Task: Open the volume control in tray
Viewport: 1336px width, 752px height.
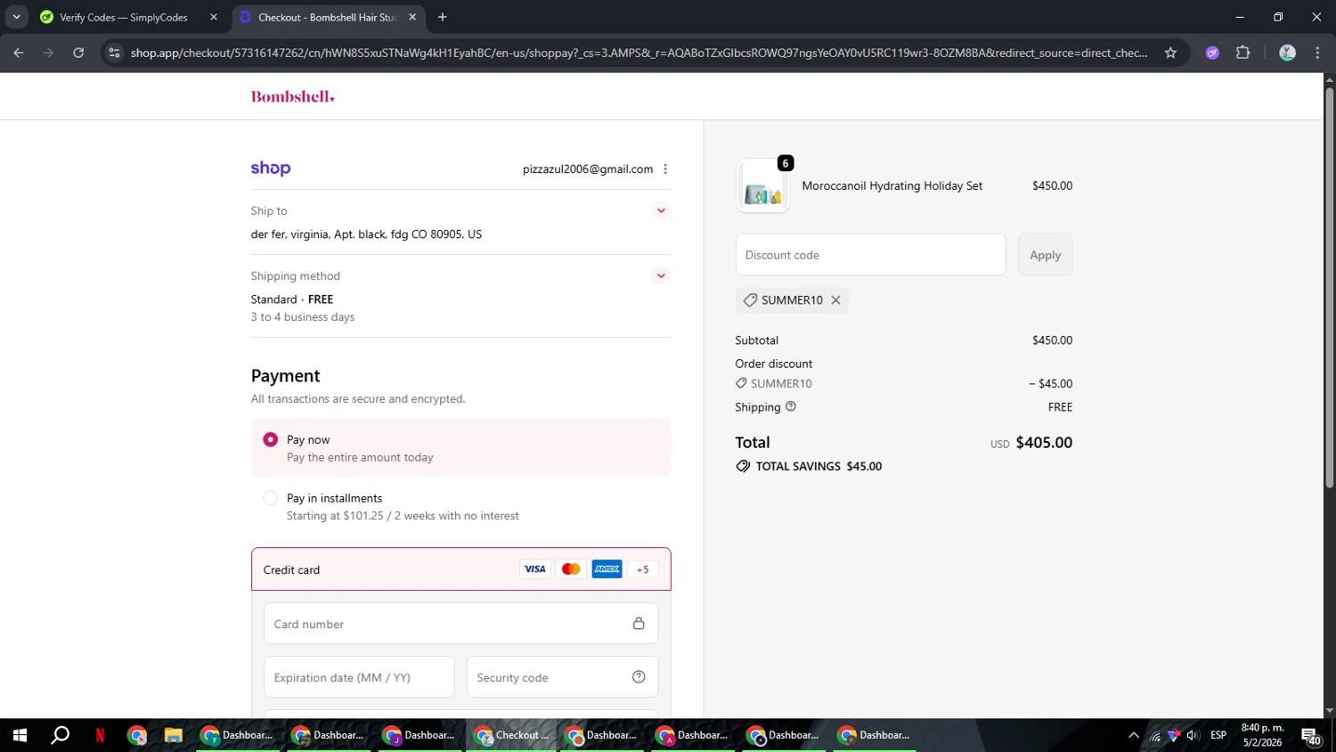Action: click(x=1193, y=735)
